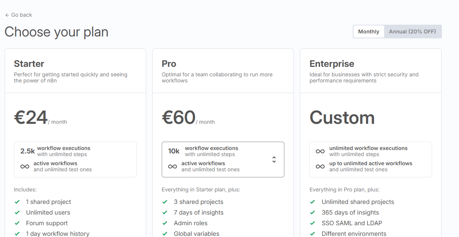The image size is (459, 237).
Task: Click the checkmark beside Forum support
Action: point(17,223)
